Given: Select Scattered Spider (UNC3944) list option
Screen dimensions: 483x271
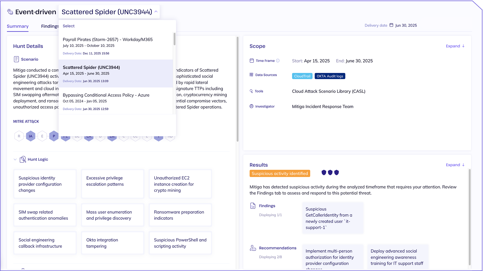Looking at the screenshot, I should pos(116,74).
